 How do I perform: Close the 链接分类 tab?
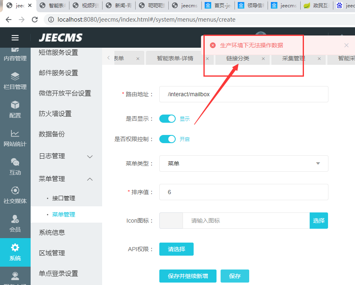pos(263,59)
